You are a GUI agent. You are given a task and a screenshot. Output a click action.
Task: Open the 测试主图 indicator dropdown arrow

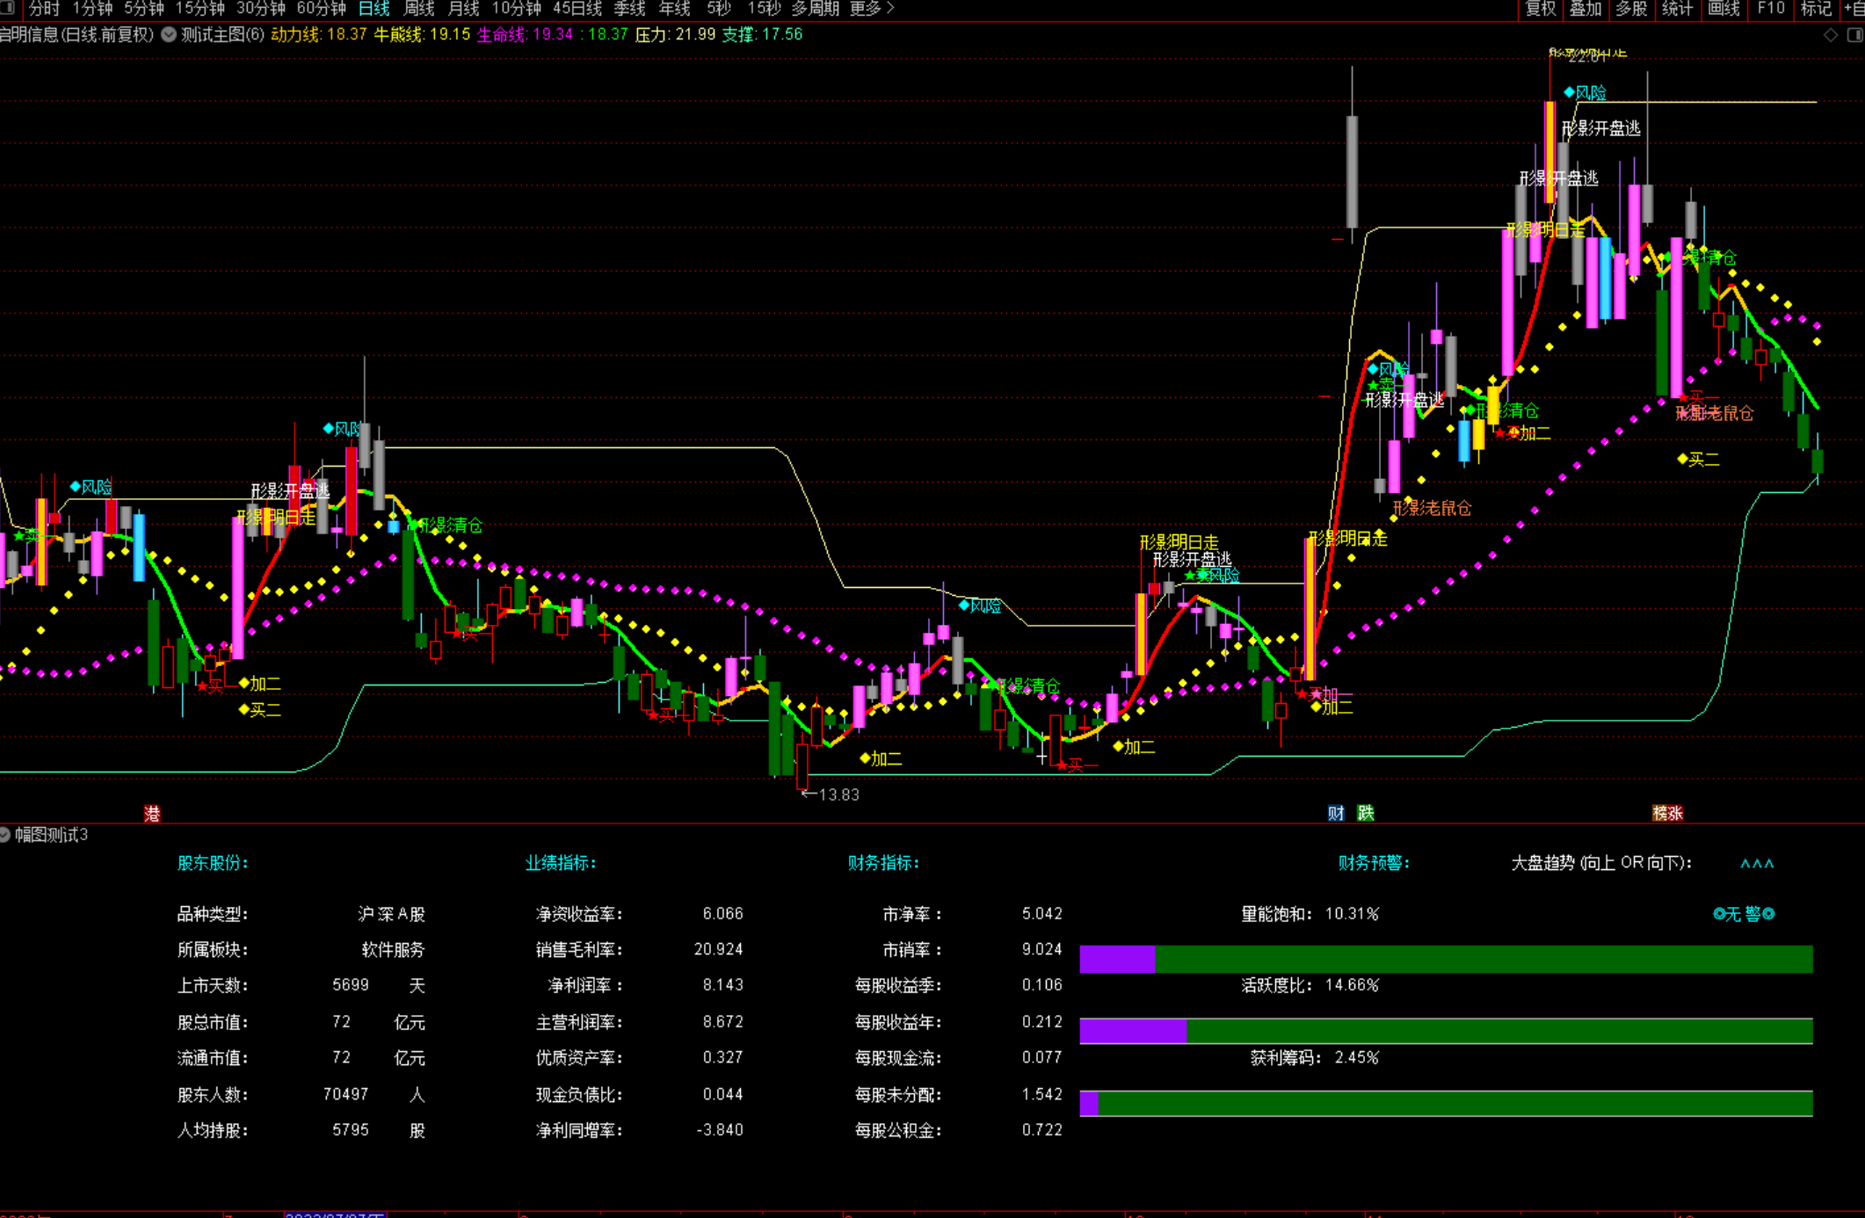click(169, 35)
